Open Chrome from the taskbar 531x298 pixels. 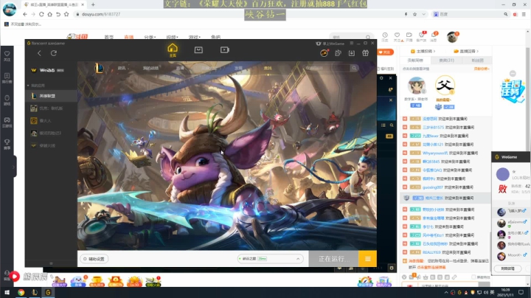coord(21,292)
